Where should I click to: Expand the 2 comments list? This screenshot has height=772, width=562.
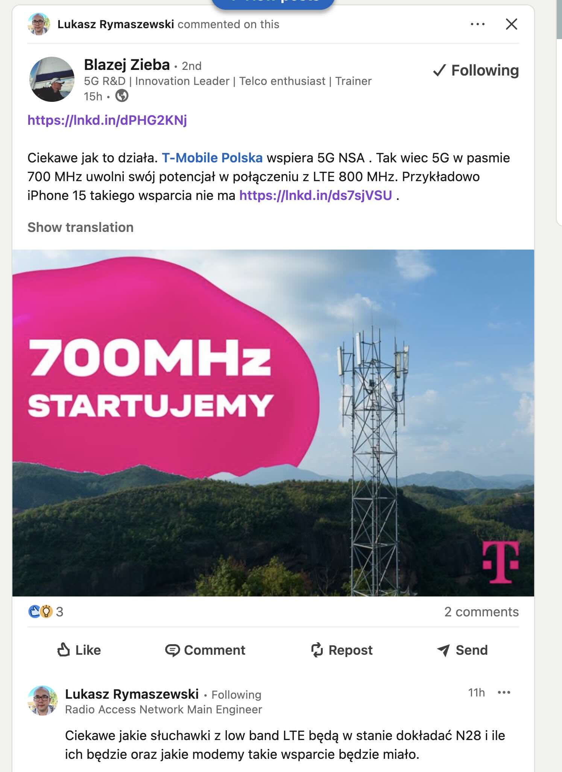481,612
